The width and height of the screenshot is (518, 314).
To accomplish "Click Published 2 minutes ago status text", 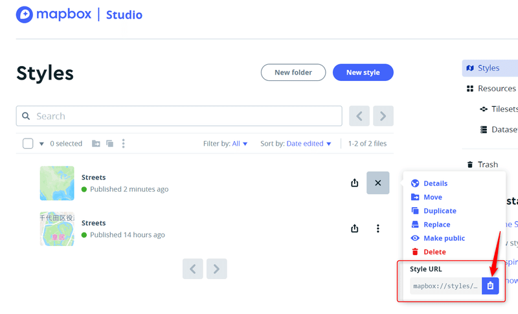I will [129, 189].
